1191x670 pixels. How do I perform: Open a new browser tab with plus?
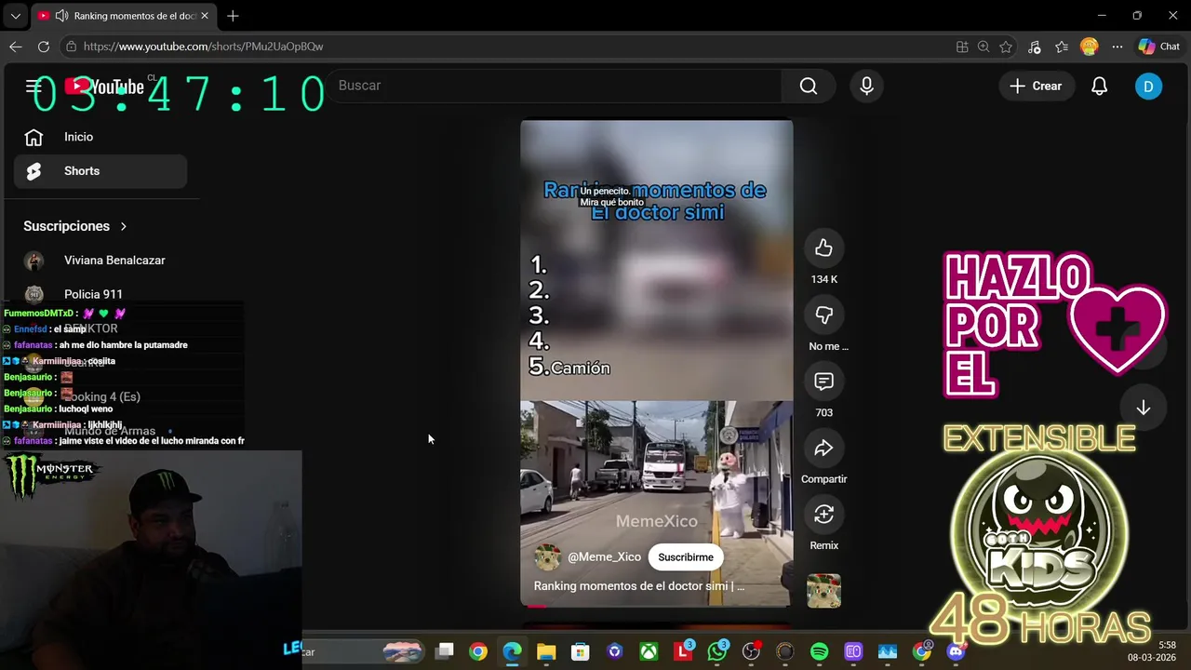click(233, 16)
